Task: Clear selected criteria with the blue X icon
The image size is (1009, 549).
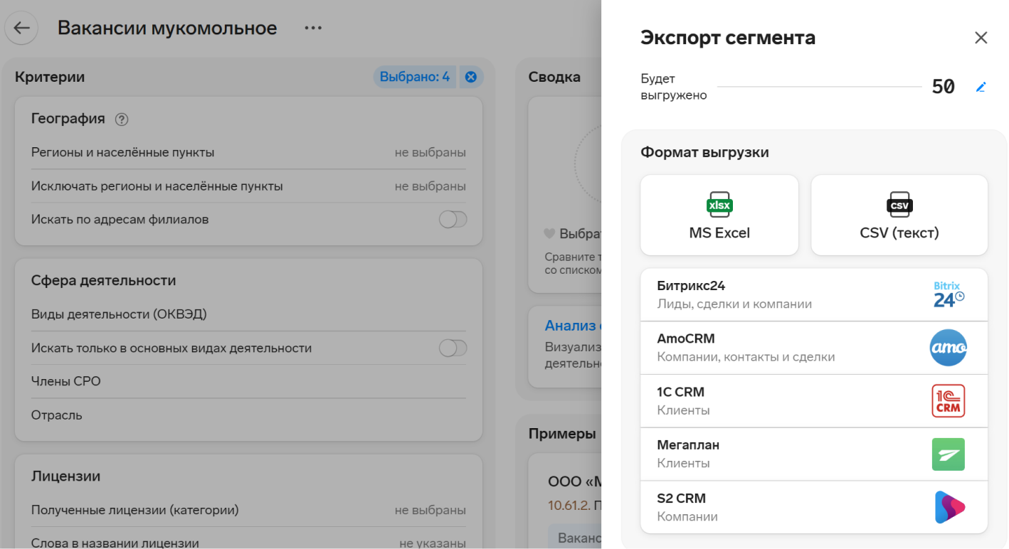Action: (x=470, y=77)
